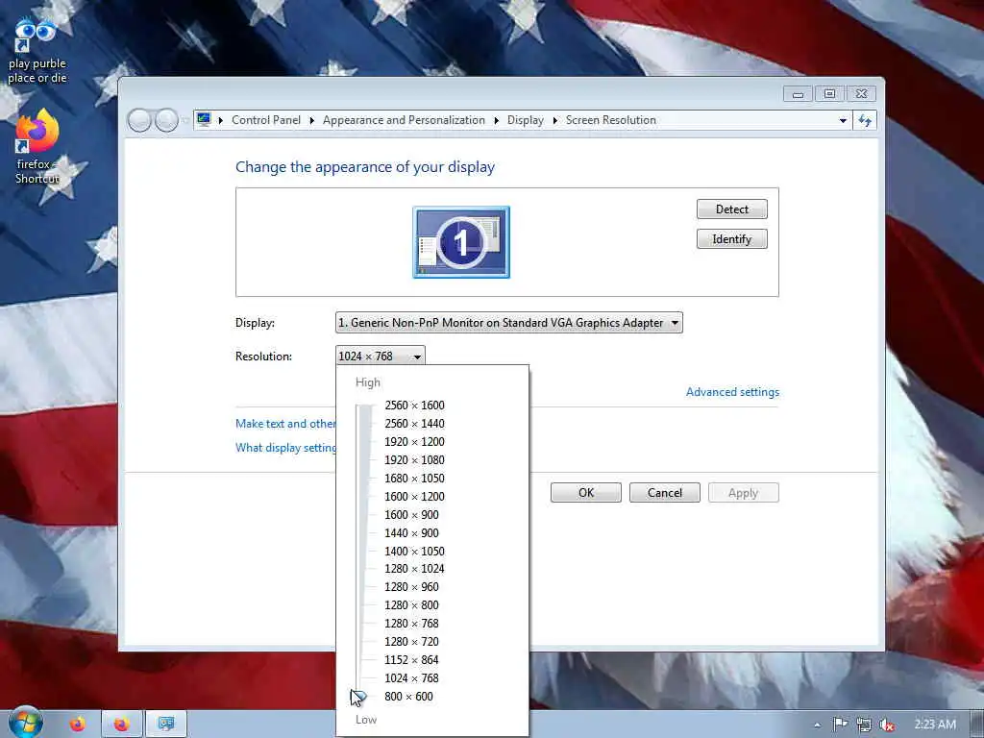
Task: Open the Advanced settings link
Action: [x=732, y=392]
